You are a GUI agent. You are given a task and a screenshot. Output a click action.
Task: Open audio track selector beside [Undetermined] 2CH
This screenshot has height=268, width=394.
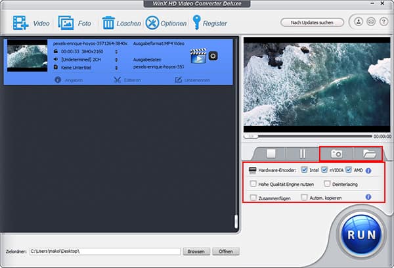[116, 60]
